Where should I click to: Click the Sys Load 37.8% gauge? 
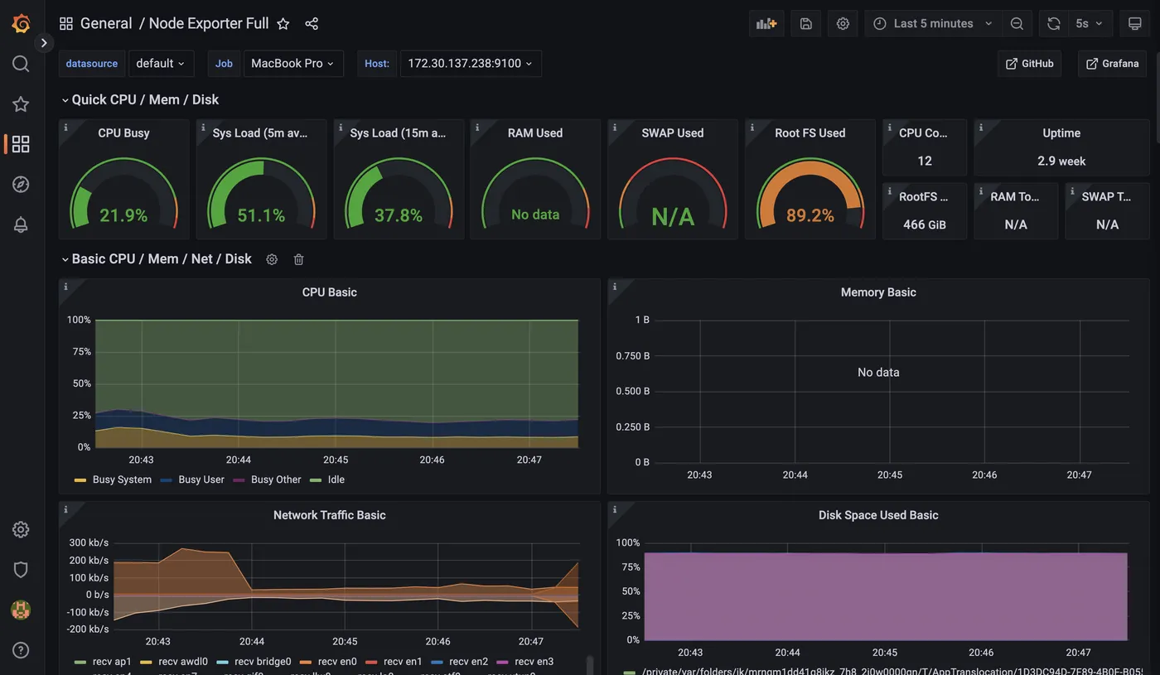point(399,195)
